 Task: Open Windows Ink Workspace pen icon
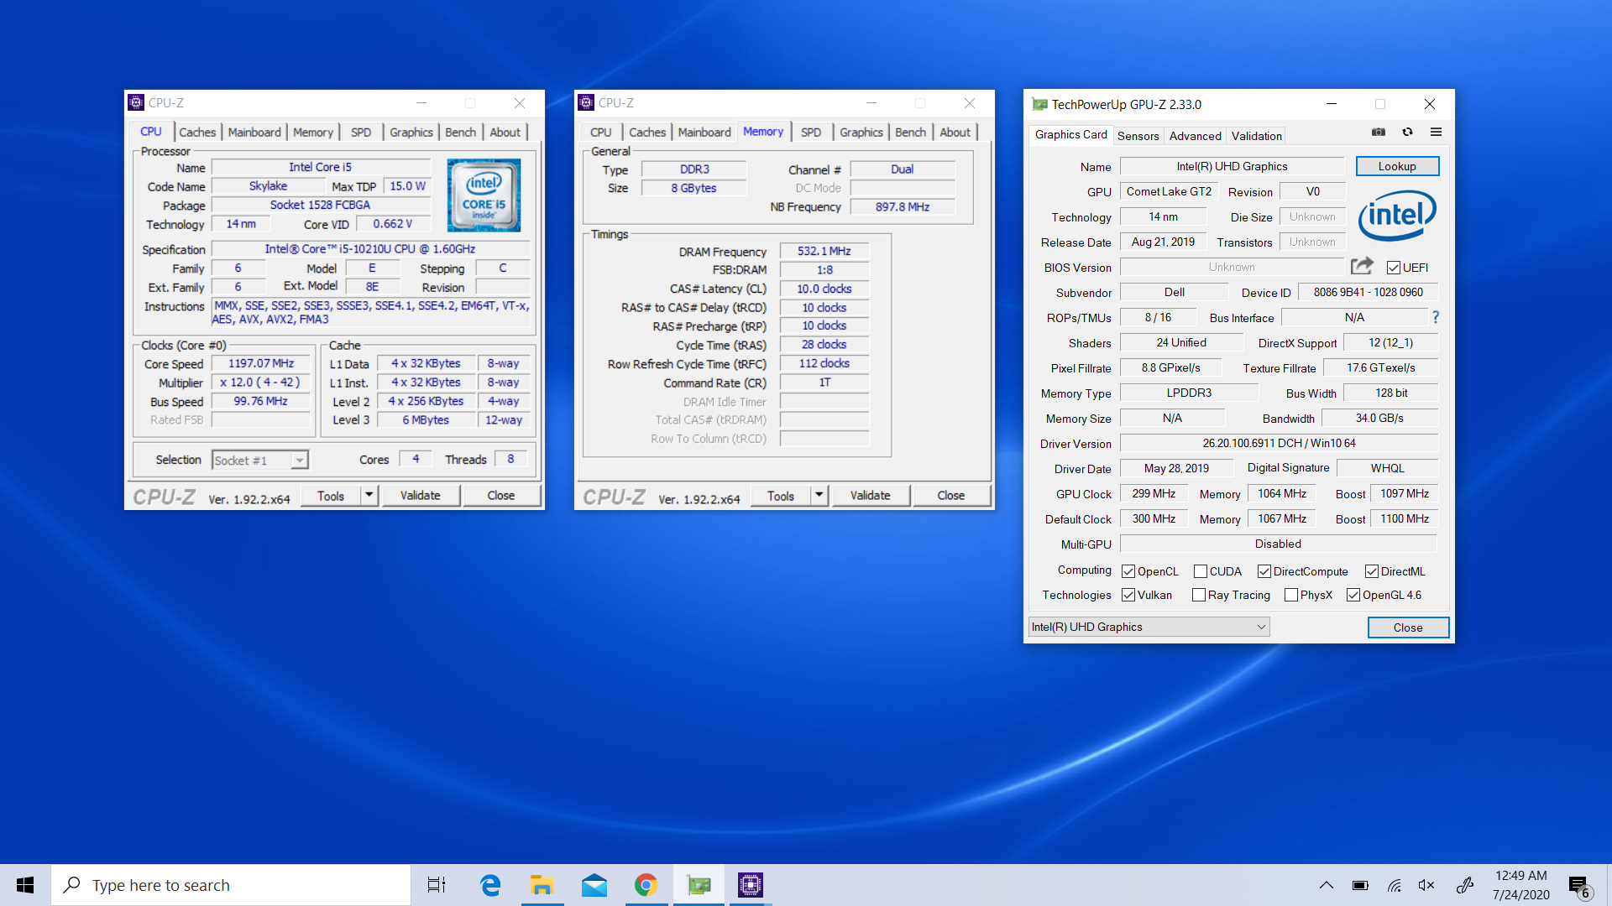[x=1465, y=885]
